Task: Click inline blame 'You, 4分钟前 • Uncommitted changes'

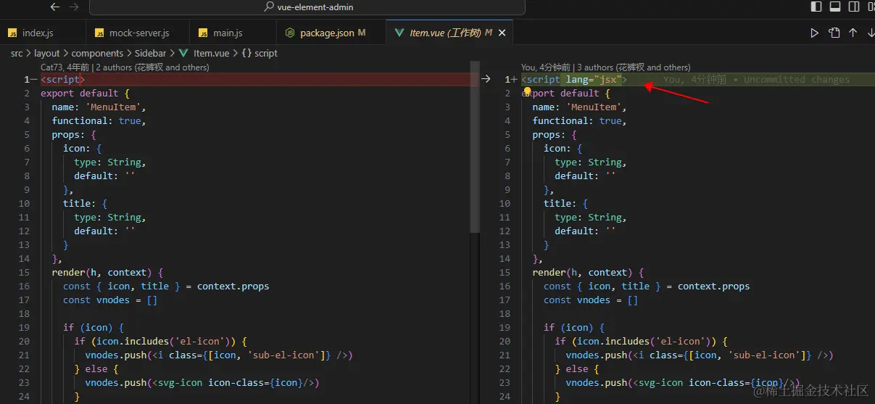Action: point(756,80)
